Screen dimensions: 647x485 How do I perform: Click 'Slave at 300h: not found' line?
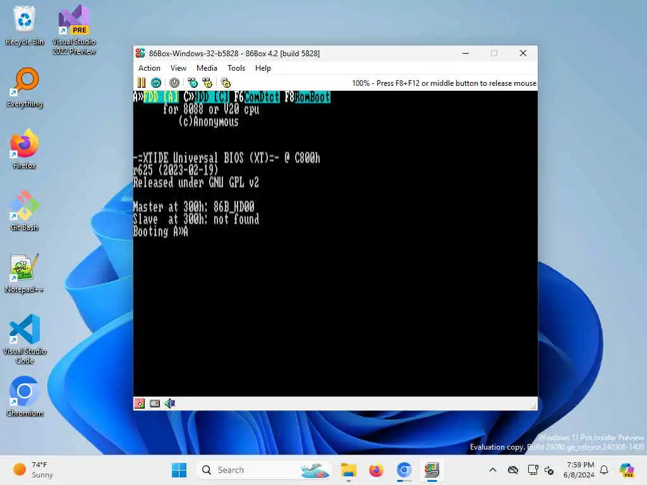[x=197, y=219]
